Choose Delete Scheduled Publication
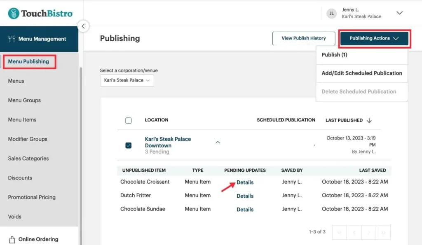The image size is (422, 245). 362,91
